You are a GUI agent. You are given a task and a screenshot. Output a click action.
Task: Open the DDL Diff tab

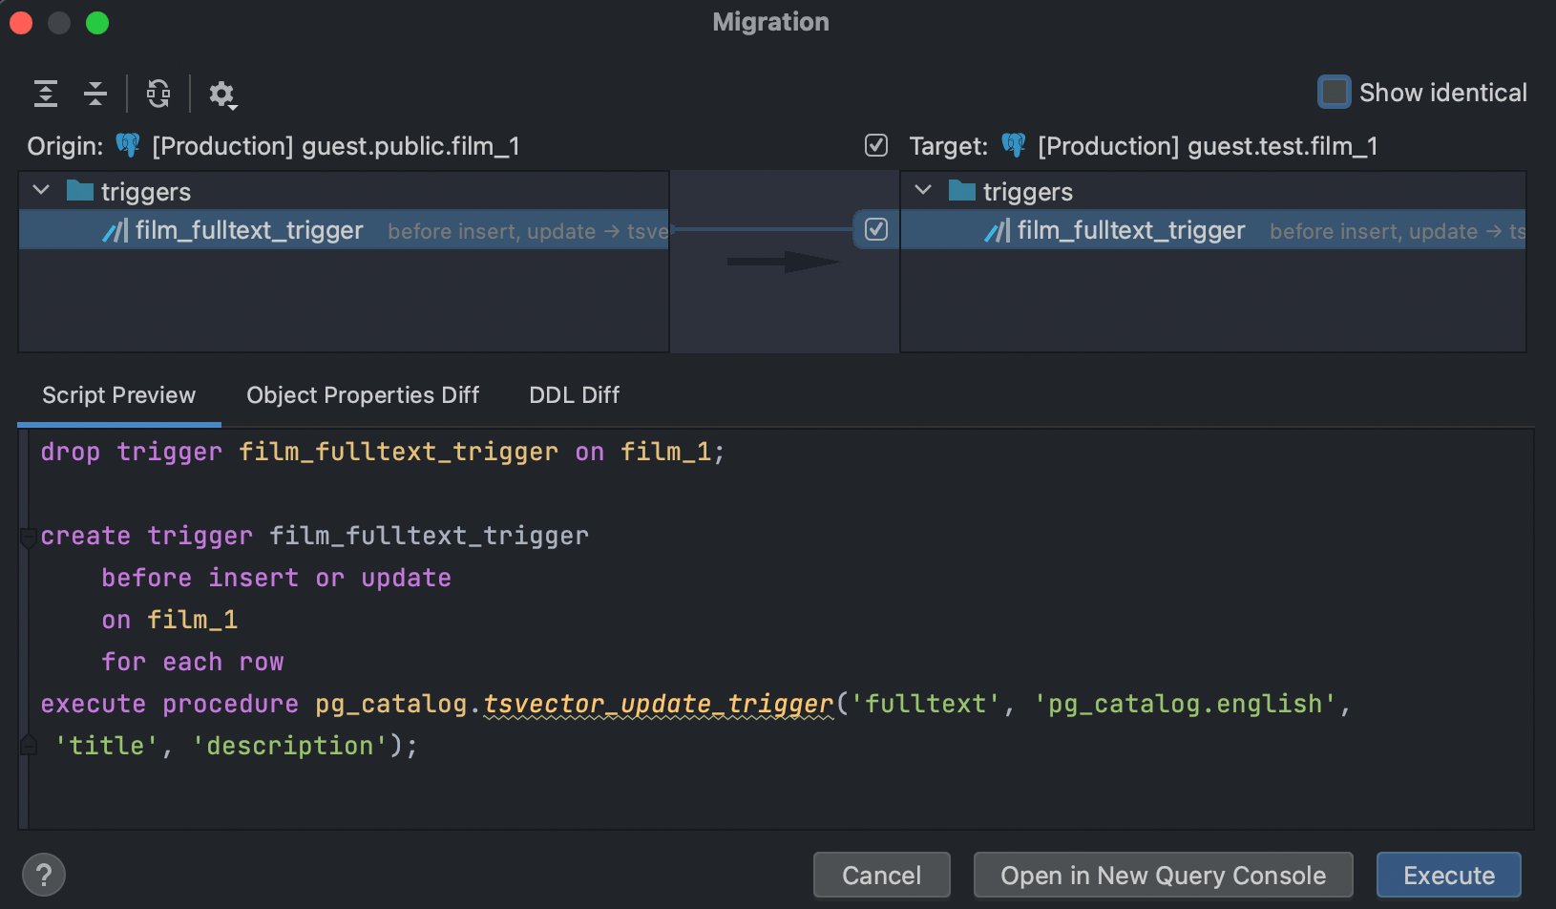[x=574, y=395]
